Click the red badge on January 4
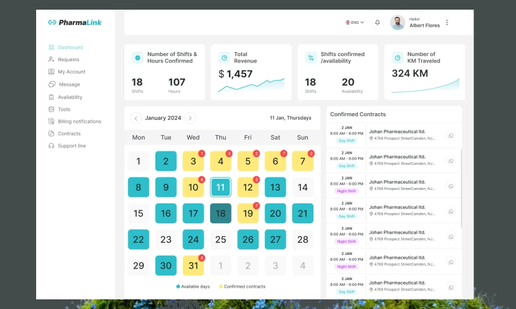Image resolution: width=516 pixels, height=309 pixels. pos(229,153)
